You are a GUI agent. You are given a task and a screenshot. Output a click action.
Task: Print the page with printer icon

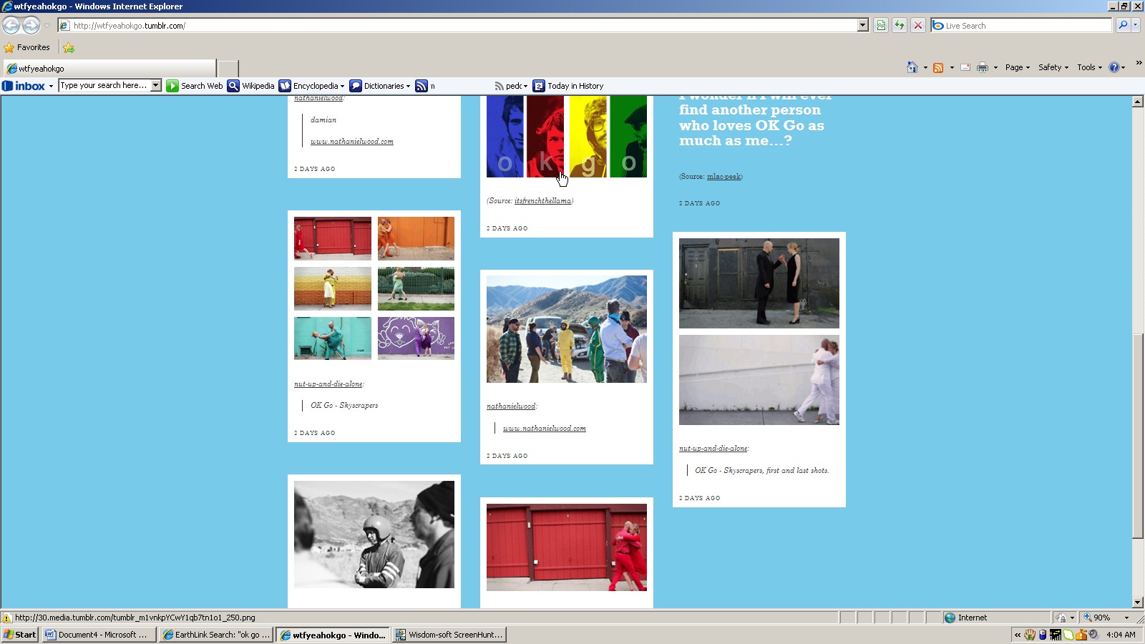(x=983, y=67)
